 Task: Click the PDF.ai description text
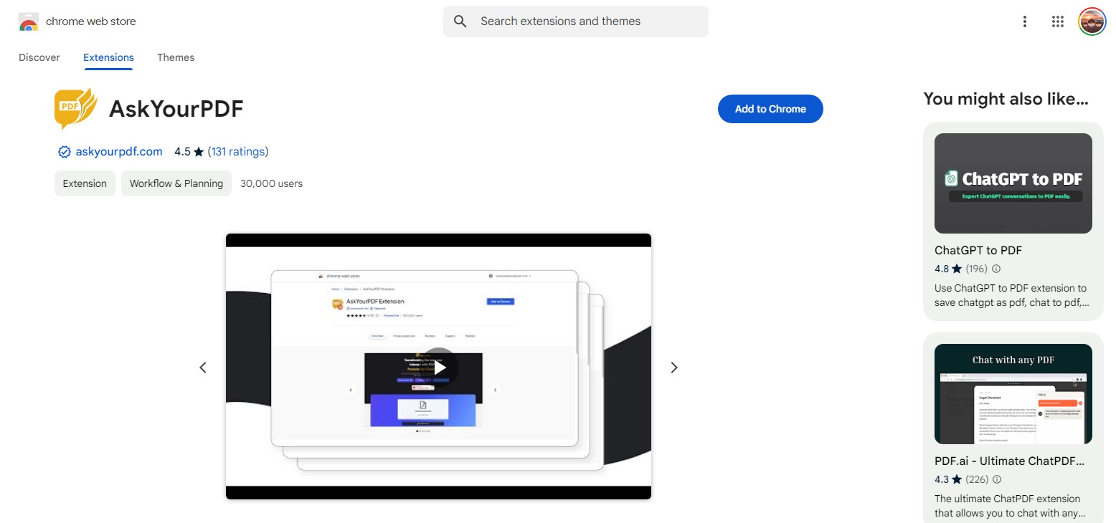[x=1011, y=507]
